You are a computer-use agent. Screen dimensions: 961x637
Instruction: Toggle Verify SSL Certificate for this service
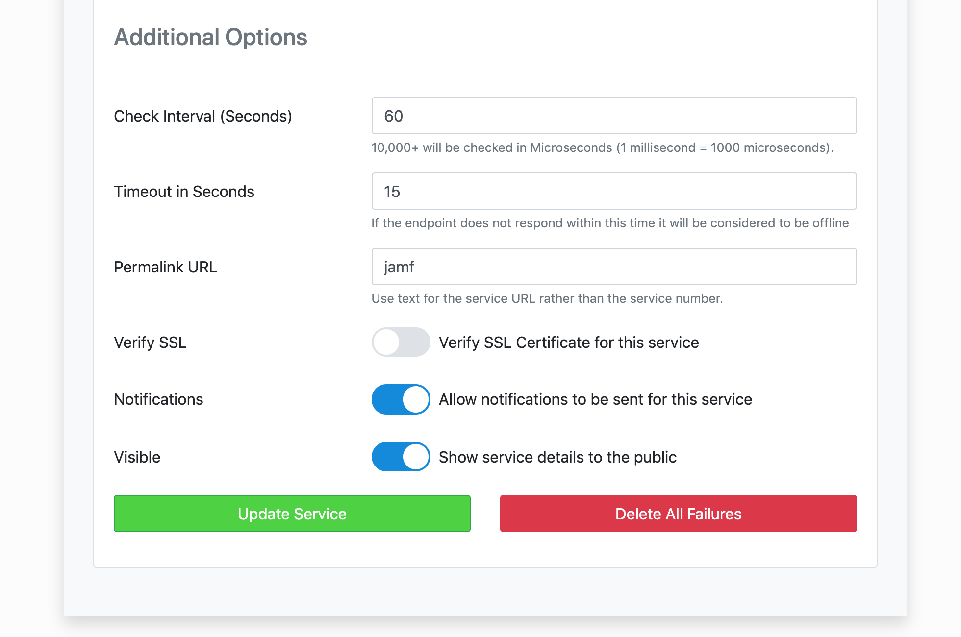[x=401, y=342]
